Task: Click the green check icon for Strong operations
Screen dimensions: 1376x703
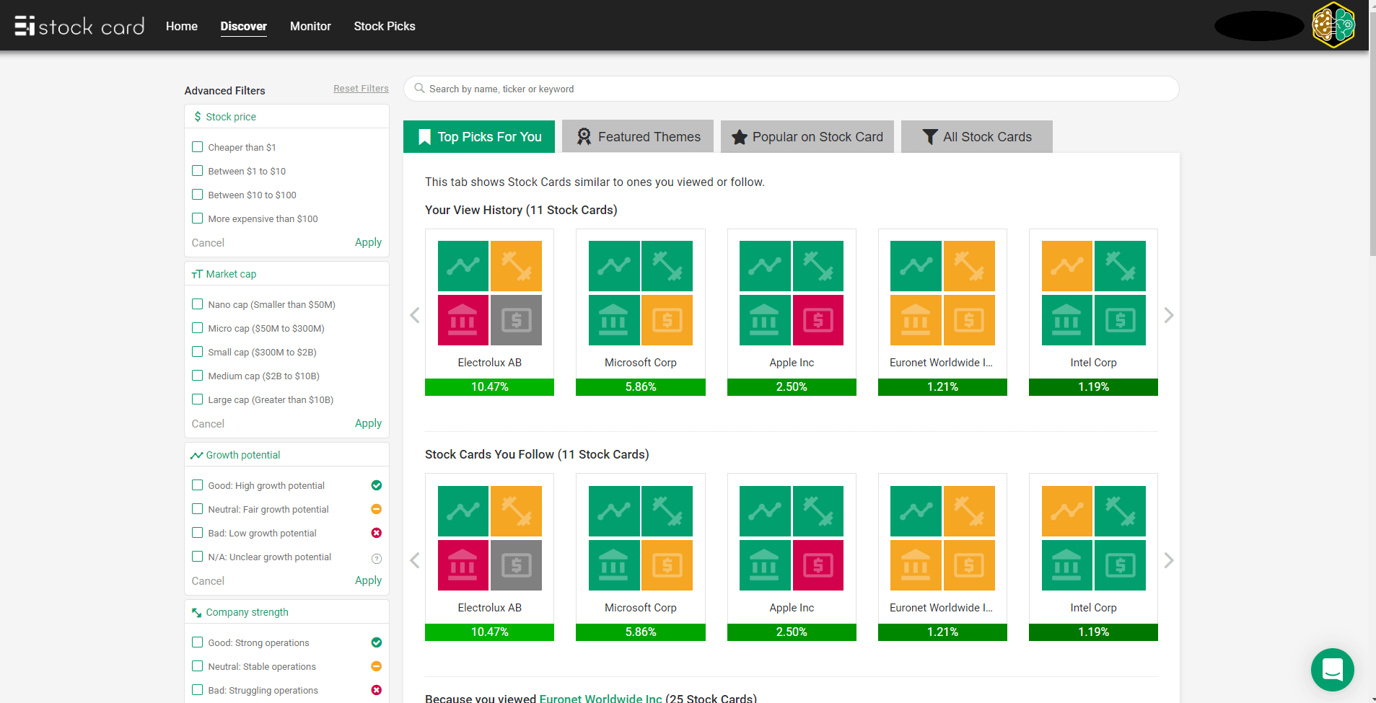Action: [x=376, y=642]
